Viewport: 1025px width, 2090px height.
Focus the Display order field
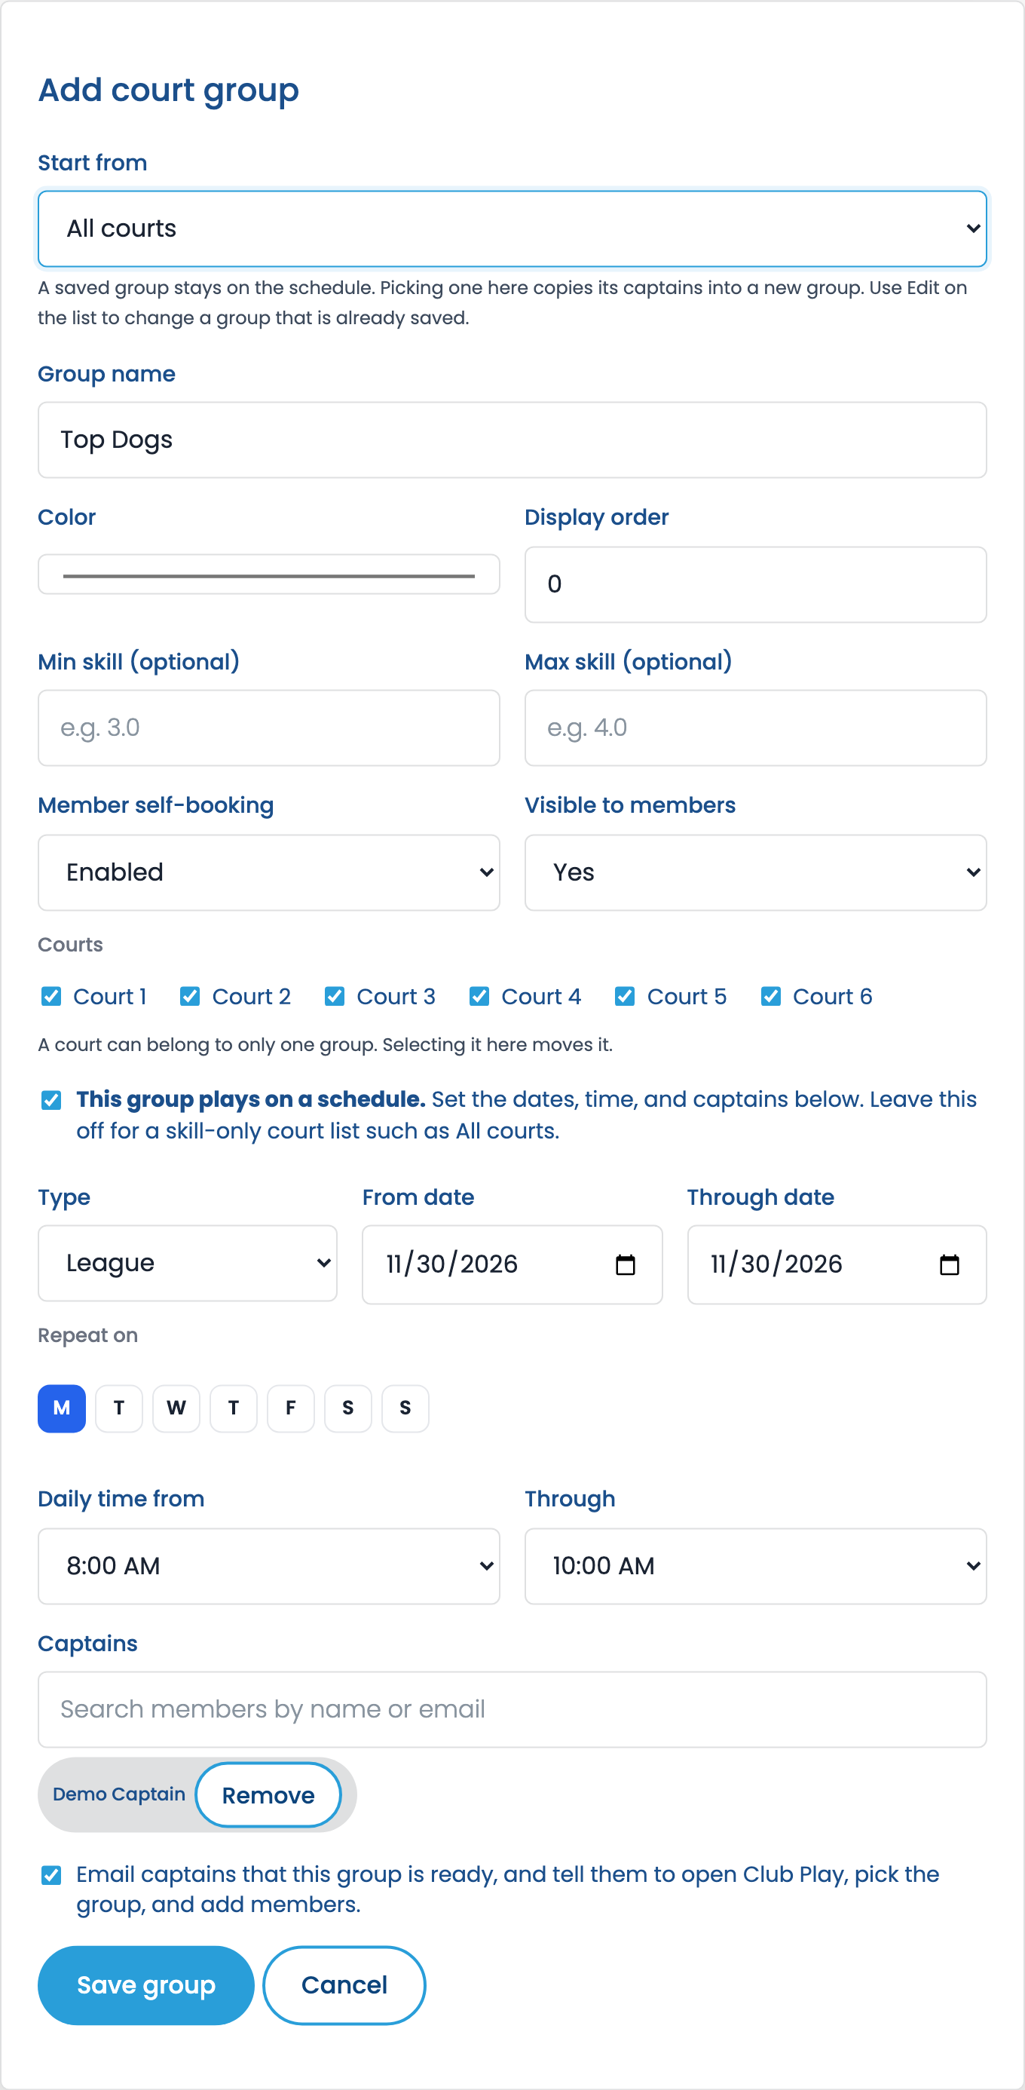click(756, 584)
